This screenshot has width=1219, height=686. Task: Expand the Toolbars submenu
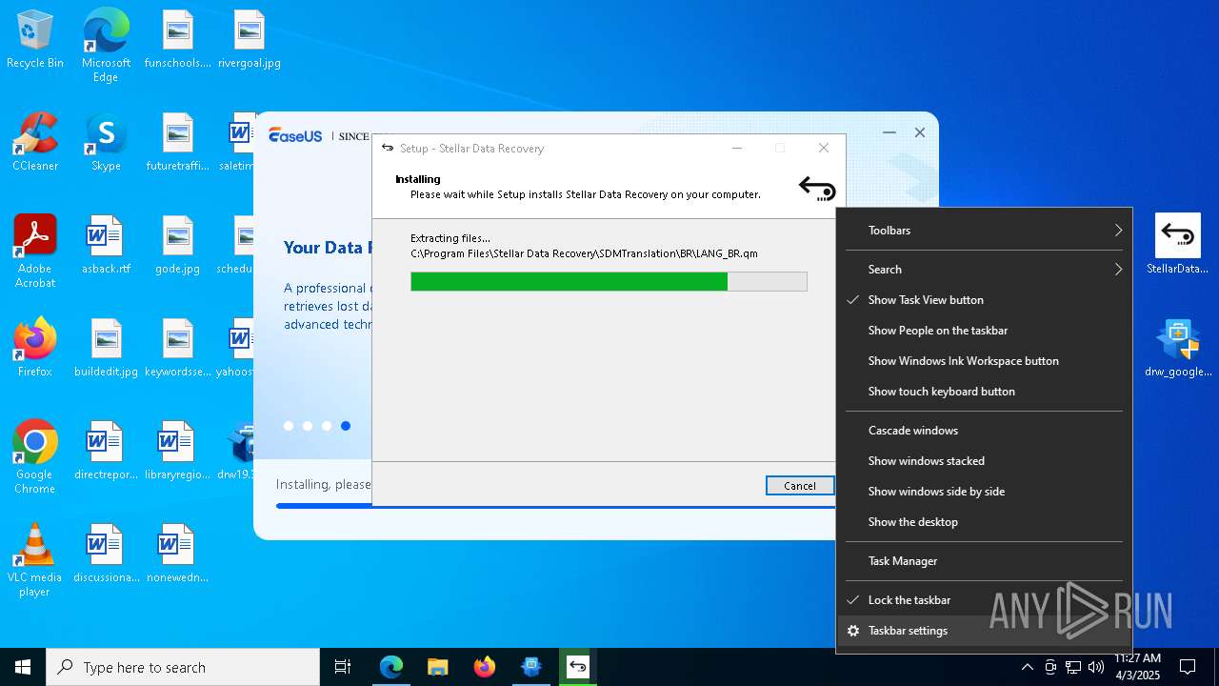984,231
